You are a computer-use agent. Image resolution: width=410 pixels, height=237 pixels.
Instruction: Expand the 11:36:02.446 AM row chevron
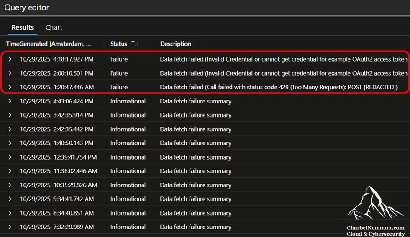point(10,171)
